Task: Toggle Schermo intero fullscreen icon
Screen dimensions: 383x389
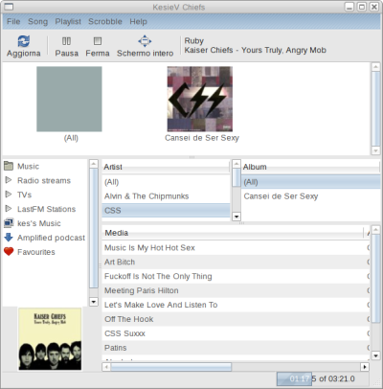Action: click(145, 41)
